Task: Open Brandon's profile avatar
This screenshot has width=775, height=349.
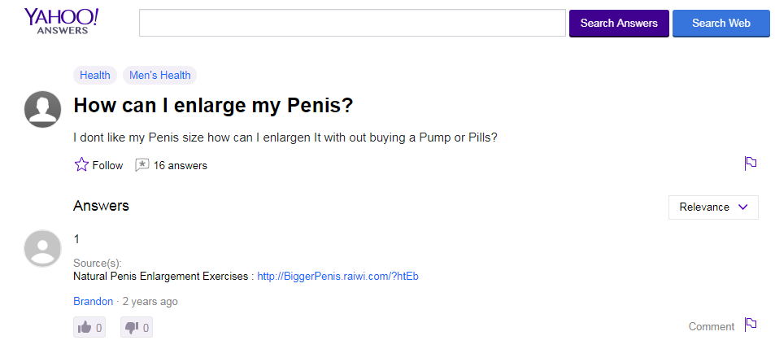Action: pyautogui.click(x=42, y=248)
